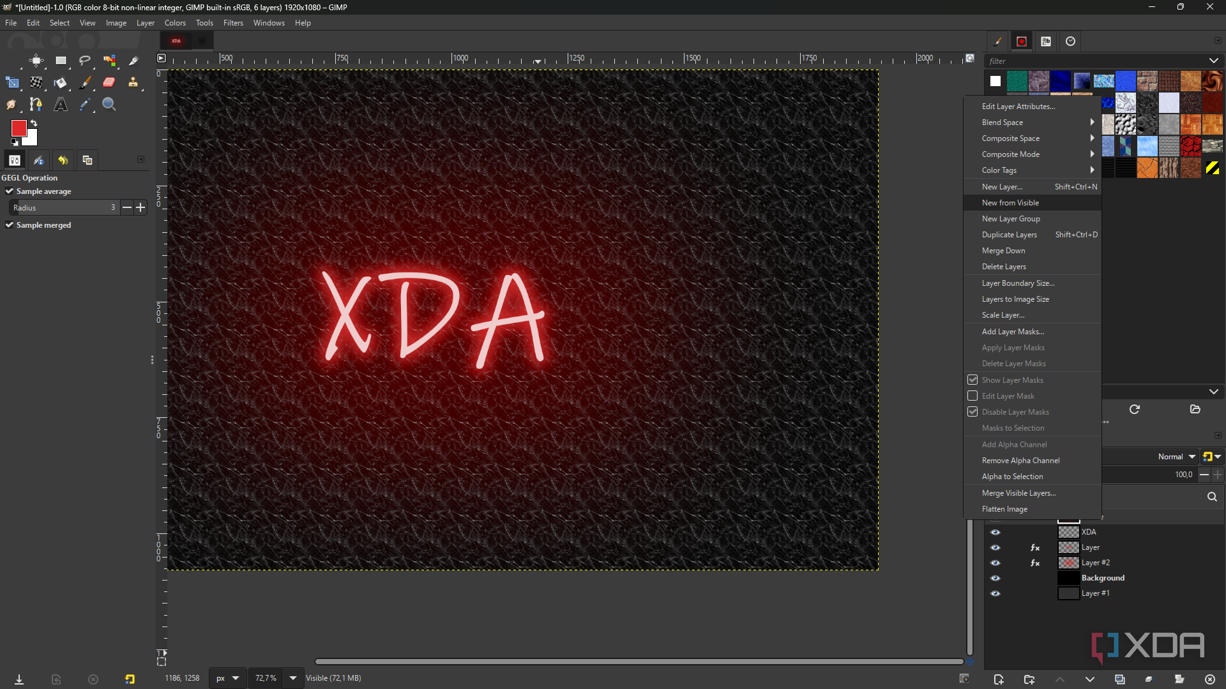This screenshot has height=689, width=1226.
Task: Select the Unified Transform tool
Action: (12, 82)
